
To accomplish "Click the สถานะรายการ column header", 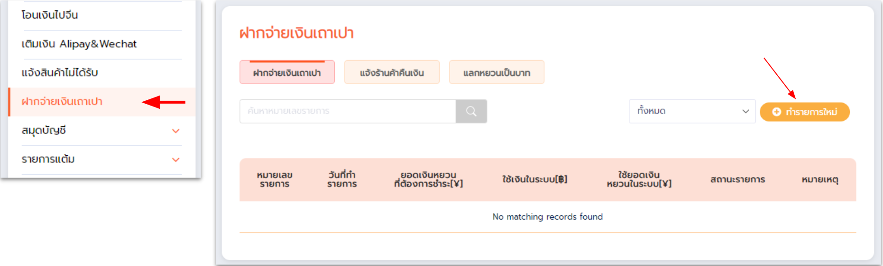I will [x=737, y=179].
